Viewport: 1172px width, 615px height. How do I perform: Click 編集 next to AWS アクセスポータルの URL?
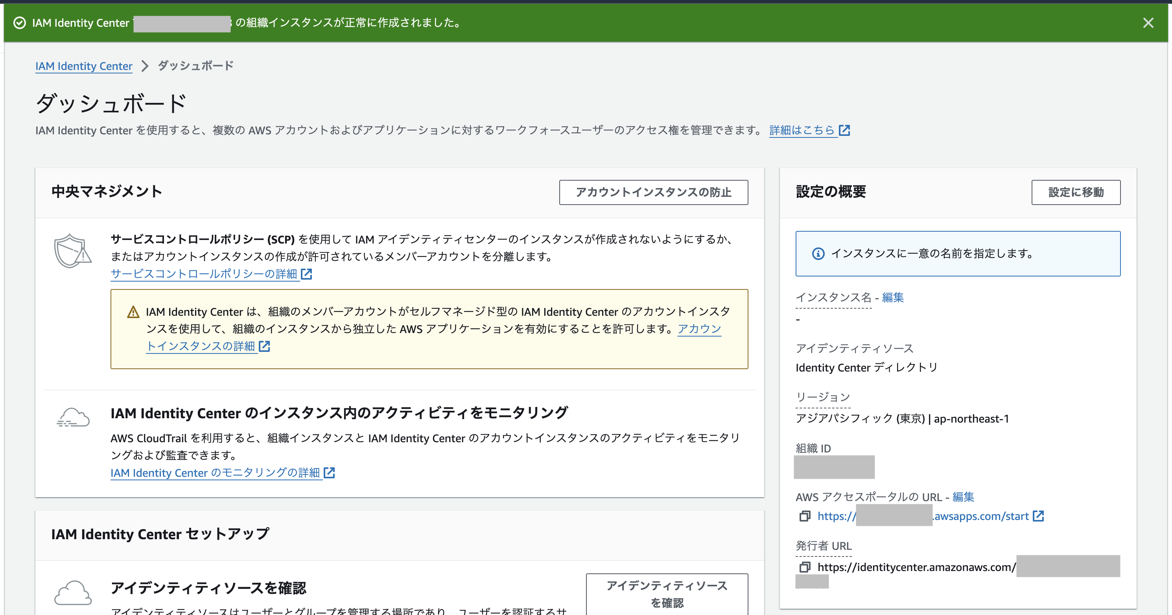coord(963,497)
